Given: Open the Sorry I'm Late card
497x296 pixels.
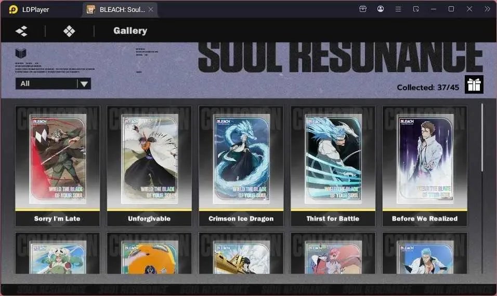Looking at the screenshot, I should 57,166.
